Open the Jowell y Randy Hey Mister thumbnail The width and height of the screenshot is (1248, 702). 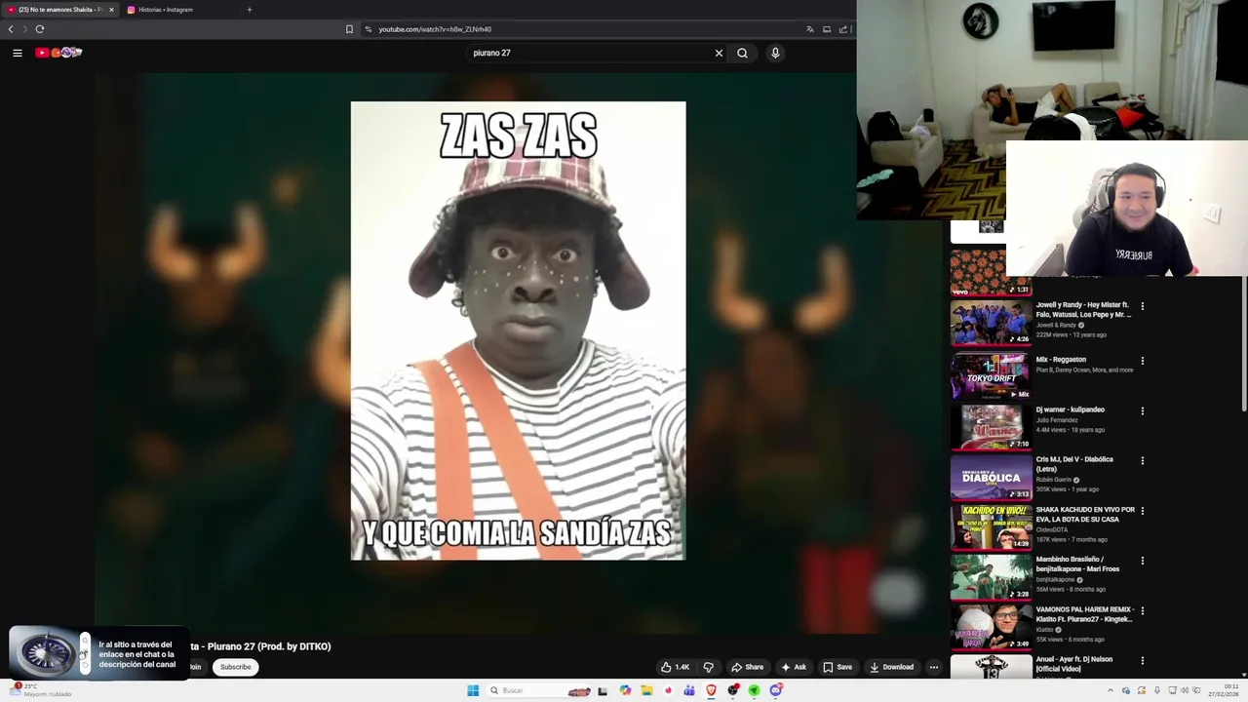(x=991, y=321)
